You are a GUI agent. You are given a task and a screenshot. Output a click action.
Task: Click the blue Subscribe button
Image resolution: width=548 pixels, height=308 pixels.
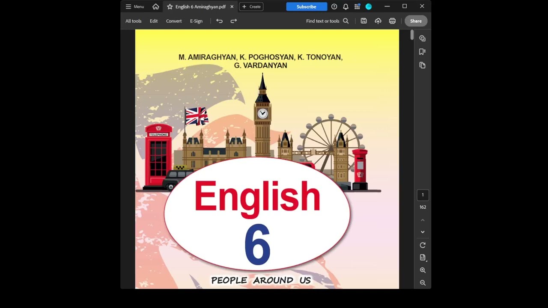click(x=307, y=6)
